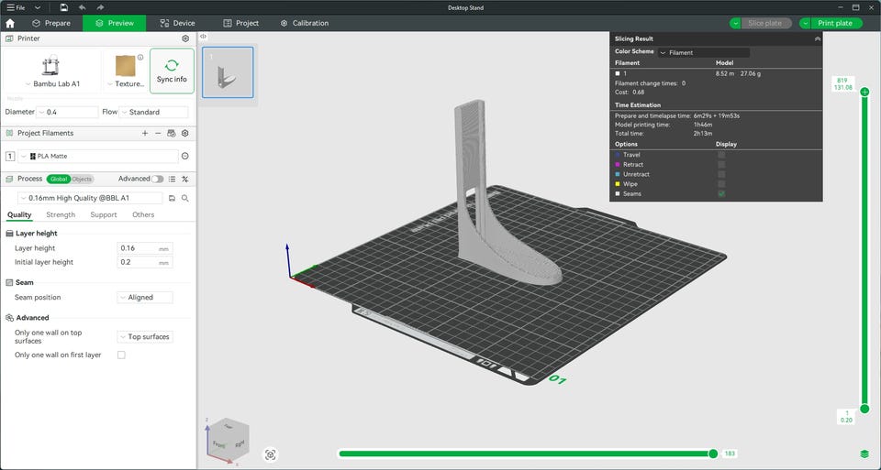
Task: Open printer settings gear icon
Action: 185,39
